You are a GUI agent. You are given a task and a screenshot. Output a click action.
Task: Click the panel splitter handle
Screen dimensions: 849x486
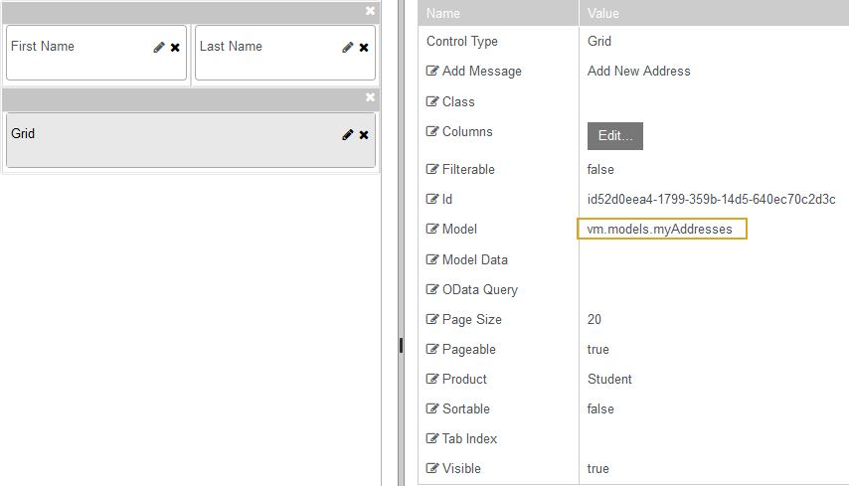tap(400, 345)
